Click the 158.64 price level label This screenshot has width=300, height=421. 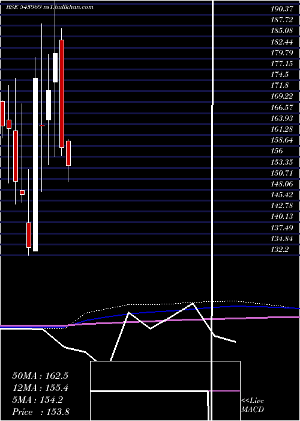point(281,140)
